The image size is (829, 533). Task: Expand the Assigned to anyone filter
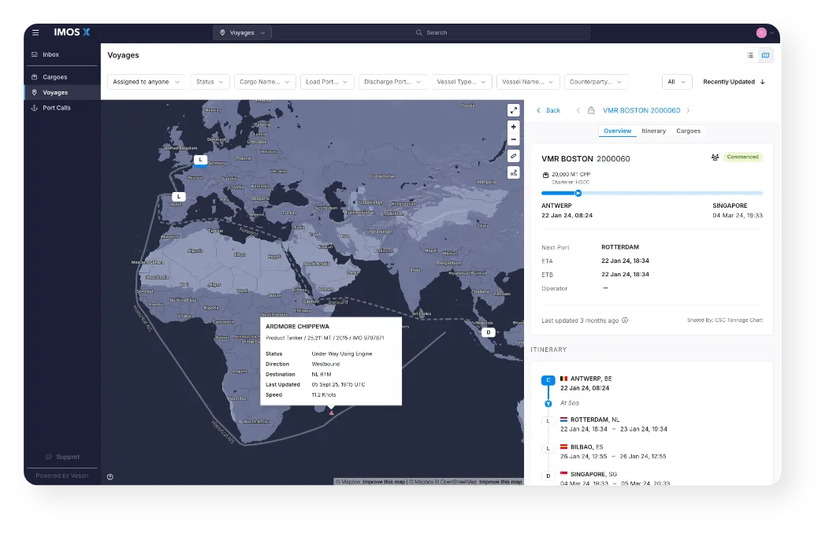point(147,82)
